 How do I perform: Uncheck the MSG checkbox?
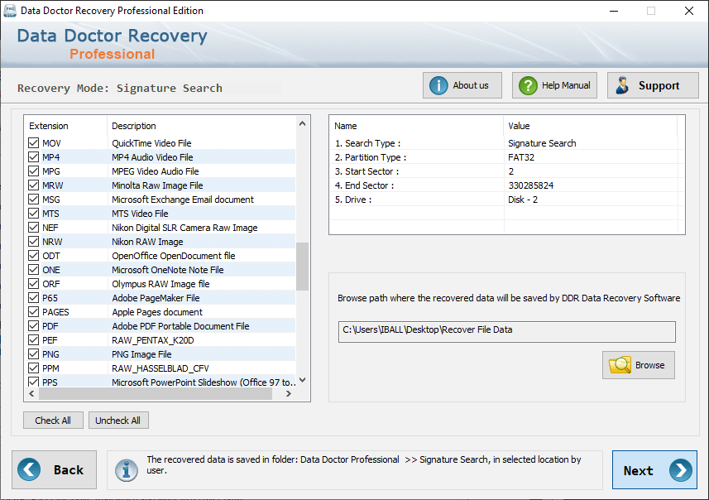click(x=33, y=200)
